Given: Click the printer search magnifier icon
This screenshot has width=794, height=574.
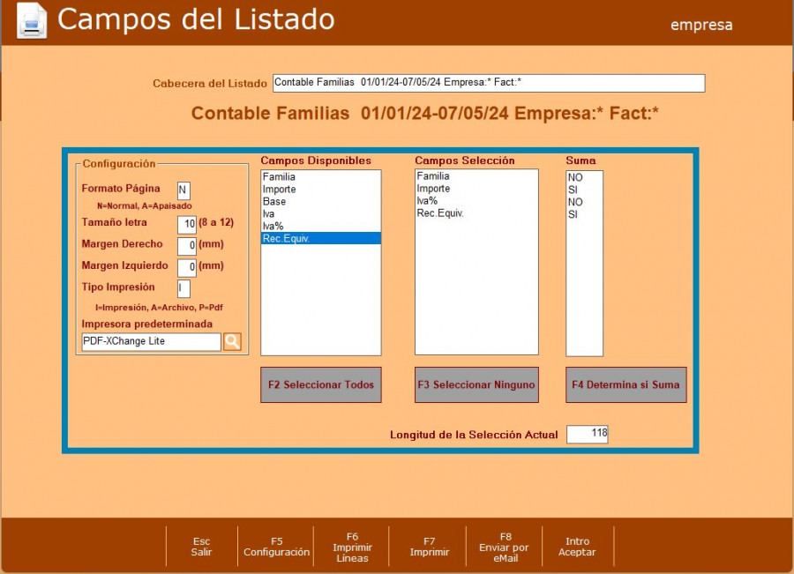Looking at the screenshot, I should (232, 341).
